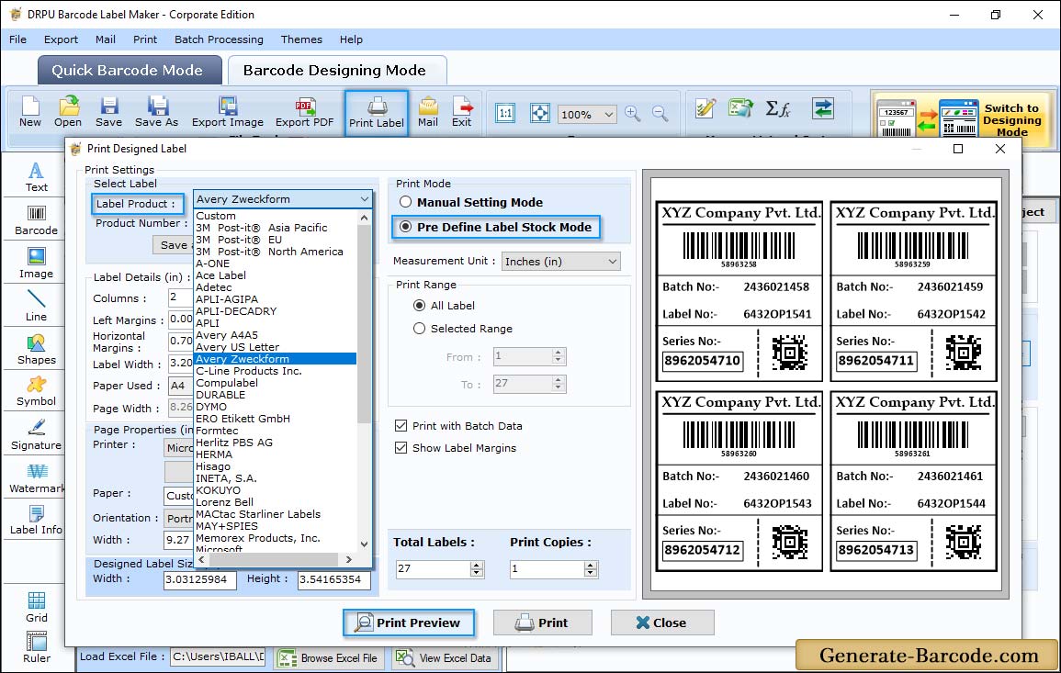Click the fit-to-window icon
This screenshot has width=1061, height=673.
(x=540, y=114)
